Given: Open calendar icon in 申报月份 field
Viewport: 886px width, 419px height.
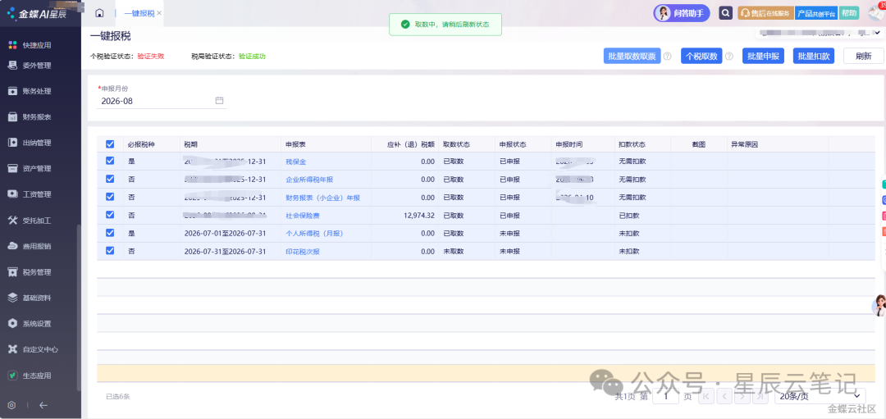Looking at the screenshot, I should [219, 101].
